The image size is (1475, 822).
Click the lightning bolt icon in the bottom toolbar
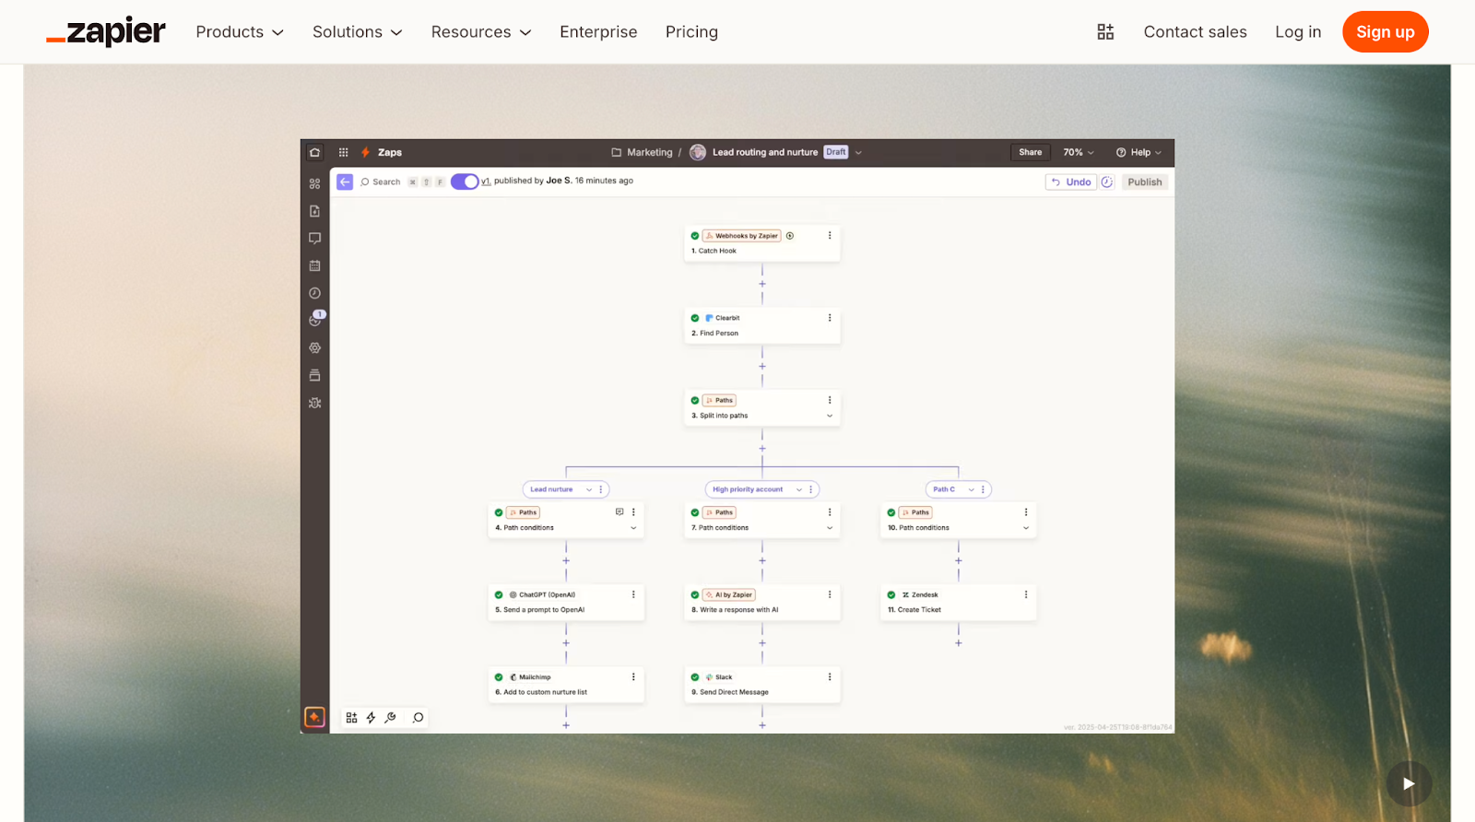click(x=371, y=717)
